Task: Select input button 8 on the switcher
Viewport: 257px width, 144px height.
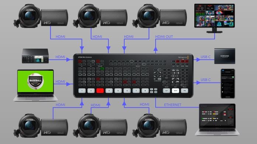Action: pyautogui.click(x=145, y=91)
